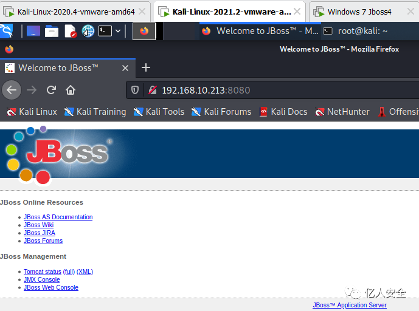This screenshot has height=311, width=419.
Task: Go forward to the next page
Action: pos(32,90)
